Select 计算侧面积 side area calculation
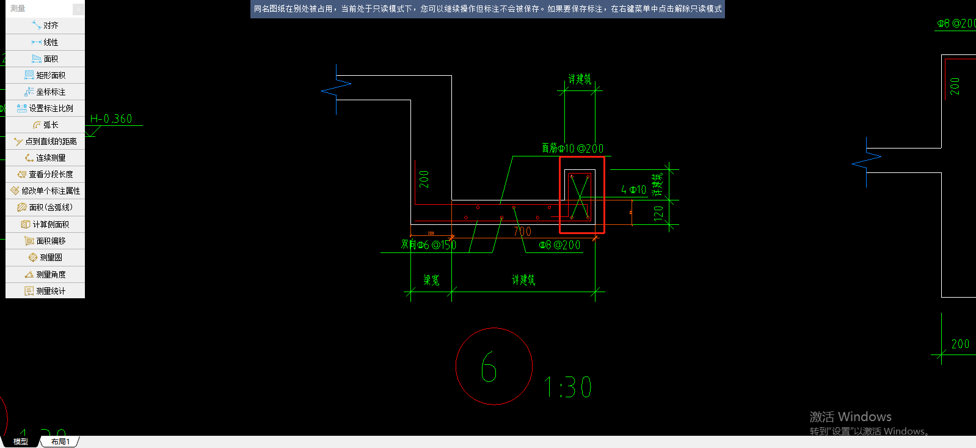 pos(45,224)
